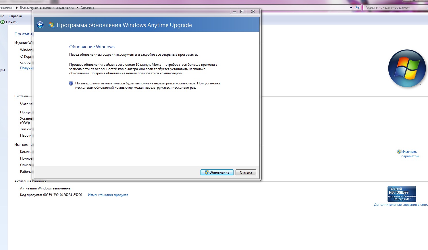Click the genuine Microsoft software badge
This screenshot has height=250, width=428.
point(402,194)
